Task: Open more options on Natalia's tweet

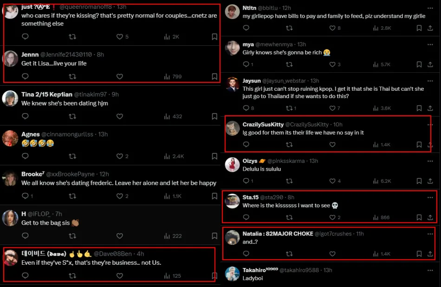Action: [x=430, y=234]
